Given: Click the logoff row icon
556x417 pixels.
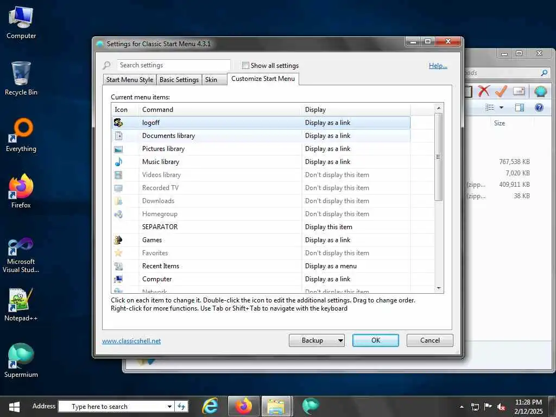Looking at the screenshot, I should click(x=118, y=123).
